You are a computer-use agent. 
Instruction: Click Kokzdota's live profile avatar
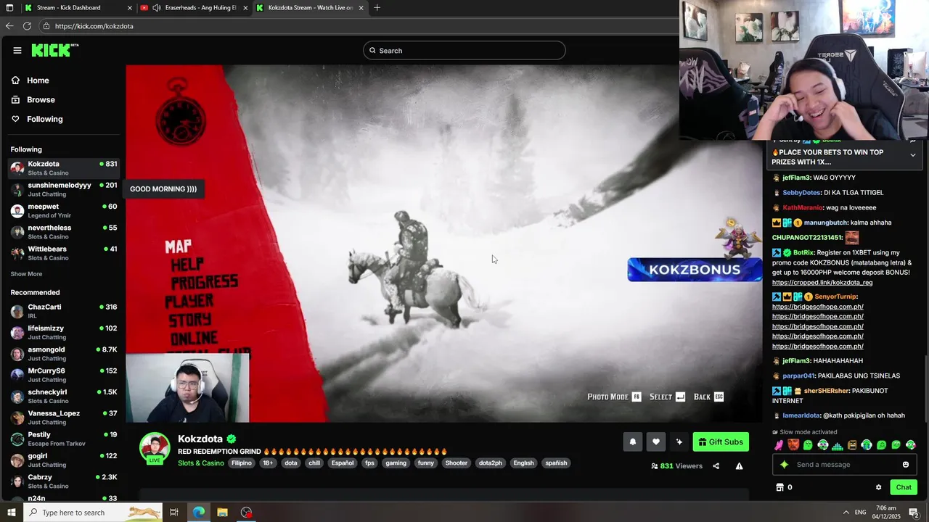pyautogui.click(x=155, y=449)
